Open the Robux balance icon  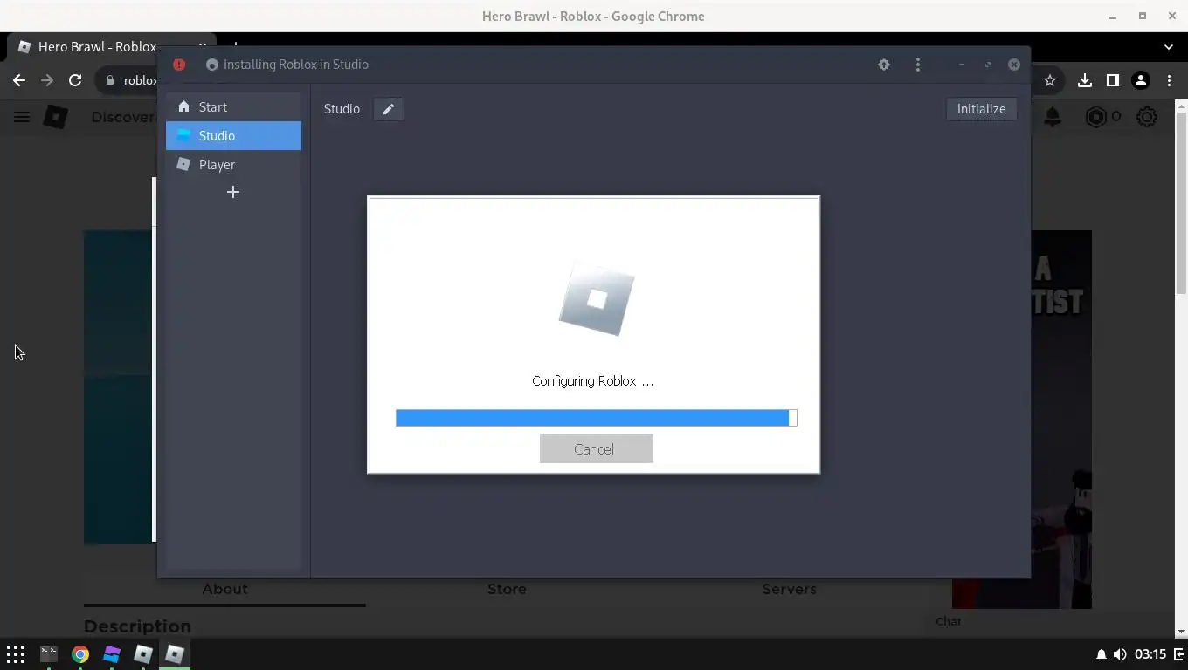click(1095, 117)
